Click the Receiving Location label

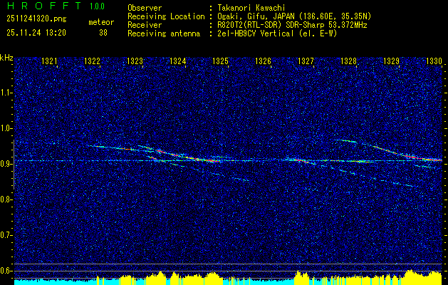click(166, 16)
